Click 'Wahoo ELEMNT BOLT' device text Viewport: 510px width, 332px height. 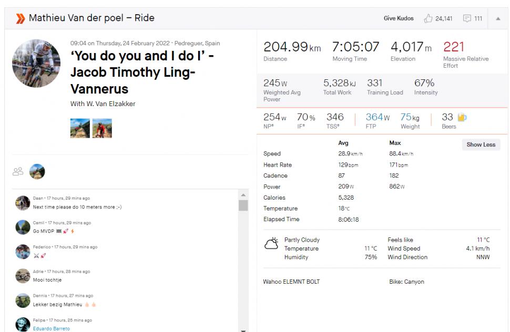(291, 282)
